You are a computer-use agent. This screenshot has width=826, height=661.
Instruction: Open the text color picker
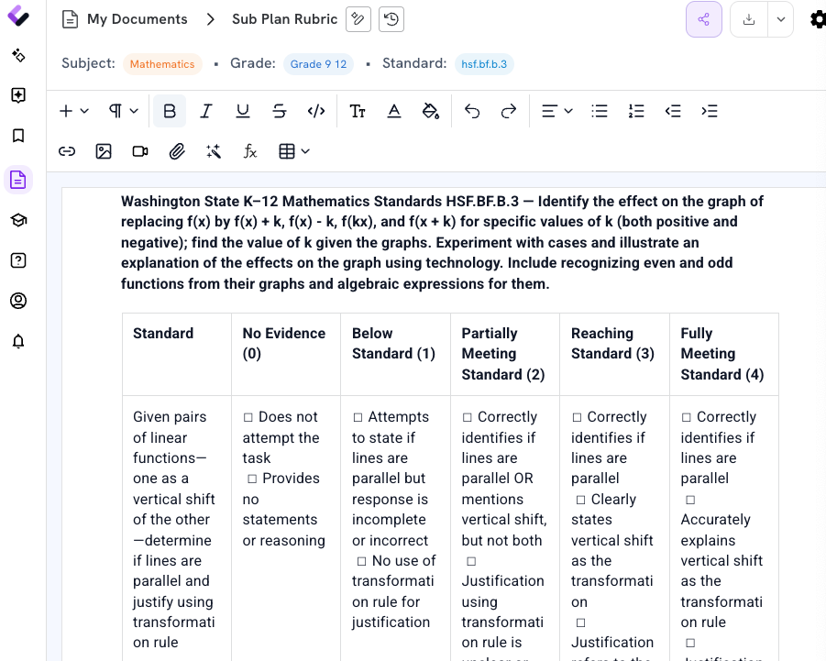pos(394,111)
